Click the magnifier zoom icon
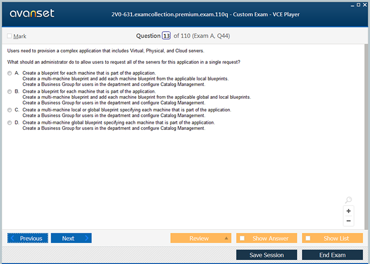The image size is (370, 264). [x=348, y=200]
